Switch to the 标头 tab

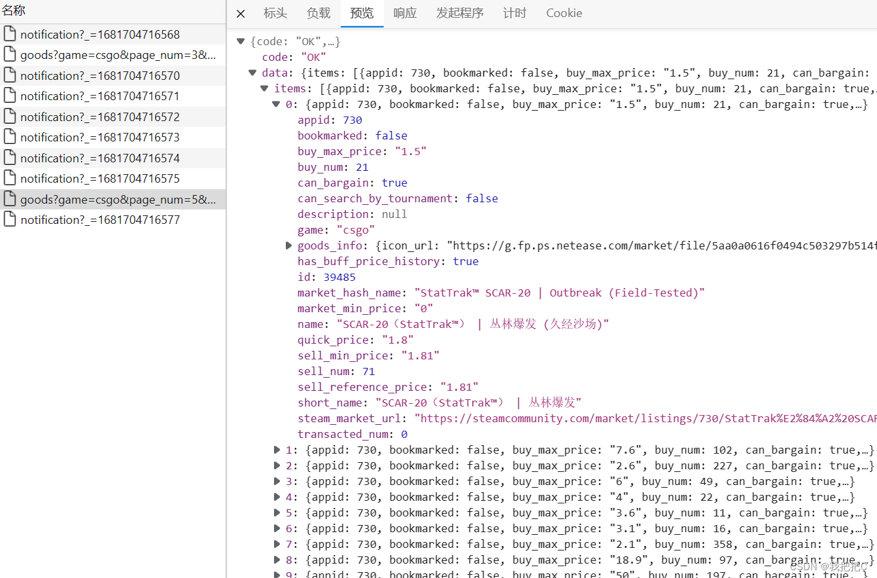point(275,13)
